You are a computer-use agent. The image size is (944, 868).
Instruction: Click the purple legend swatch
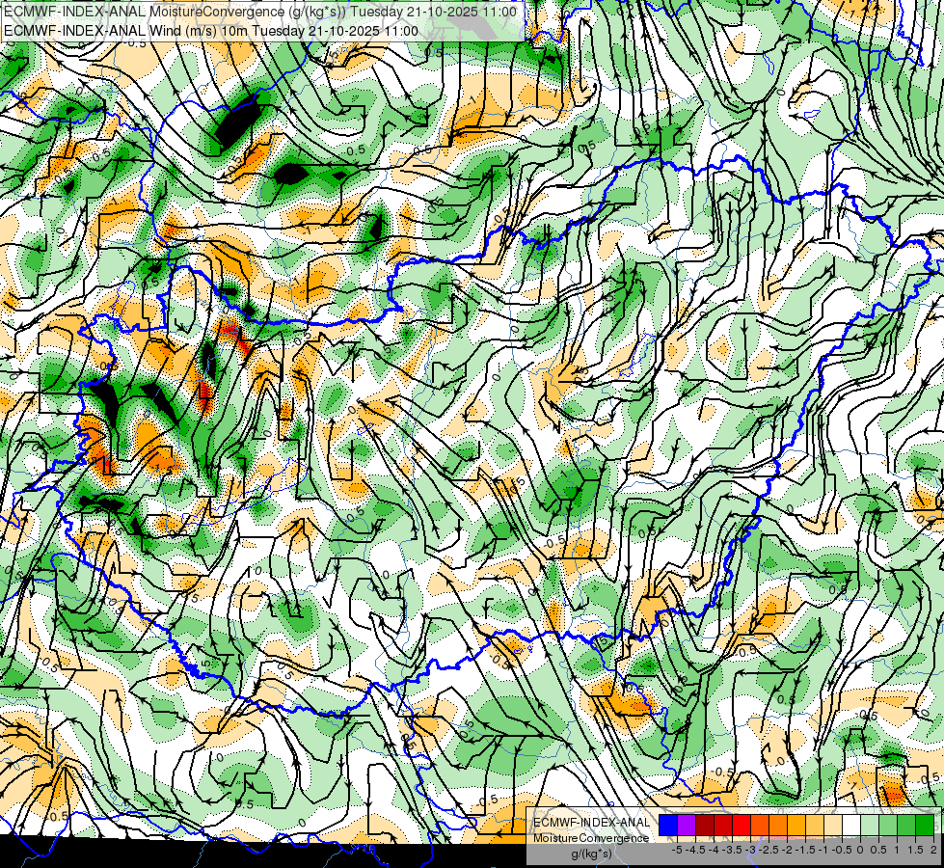pyautogui.click(x=687, y=826)
